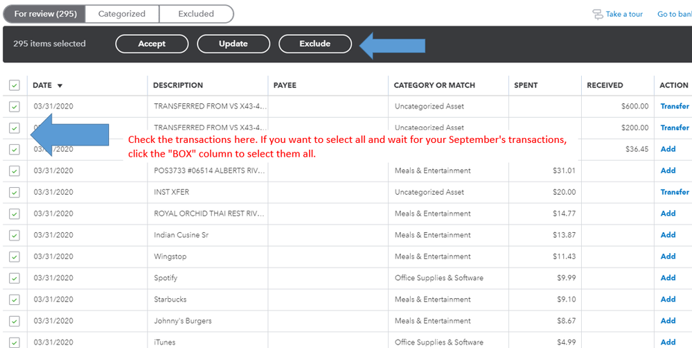Click the DESCRIPTION column header
The width and height of the screenshot is (692, 348).
click(178, 85)
